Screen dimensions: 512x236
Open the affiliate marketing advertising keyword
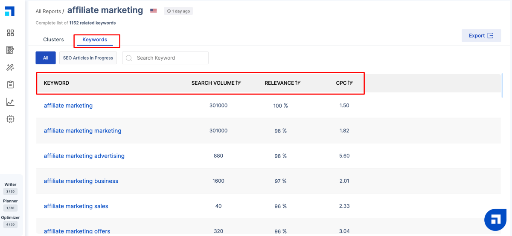84,156
